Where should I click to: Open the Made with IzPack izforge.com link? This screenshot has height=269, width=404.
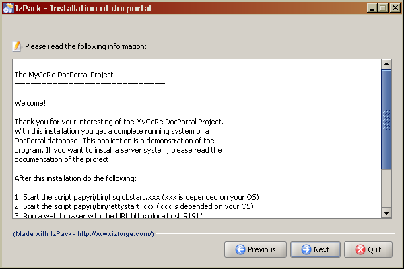83,234
